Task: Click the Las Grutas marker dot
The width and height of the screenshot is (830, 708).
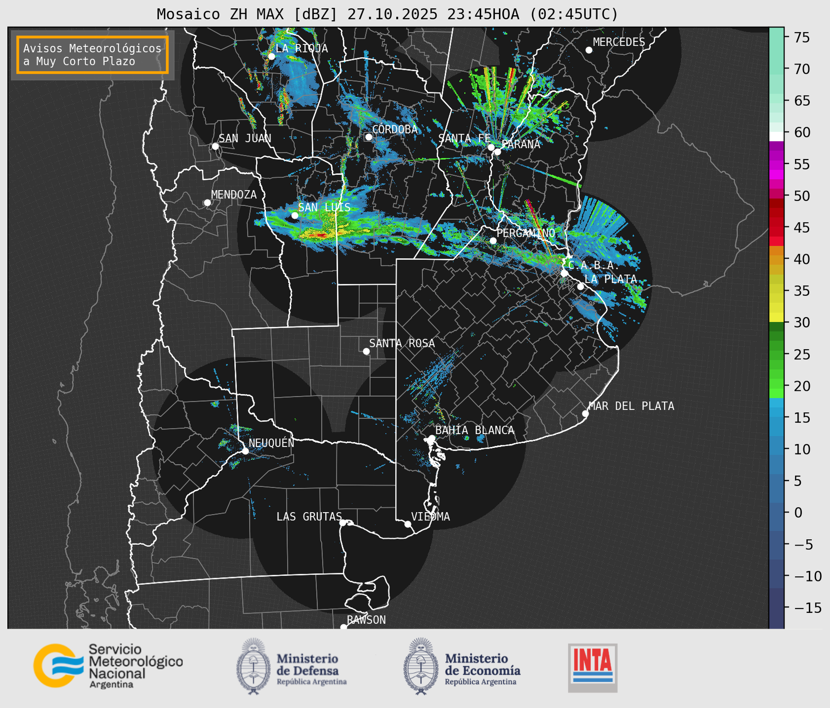Action: pyautogui.click(x=343, y=523)
